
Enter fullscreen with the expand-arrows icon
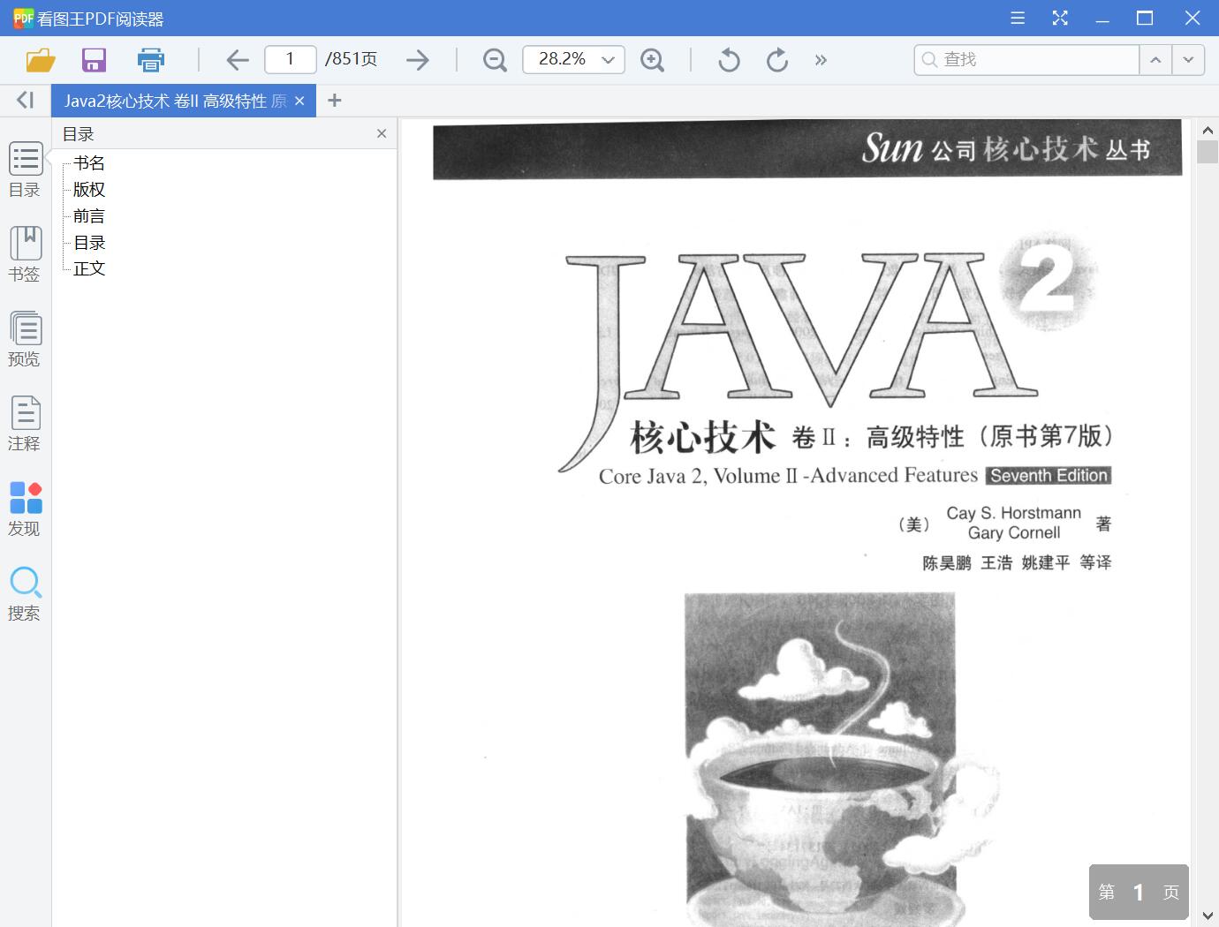click(1060, 18)
